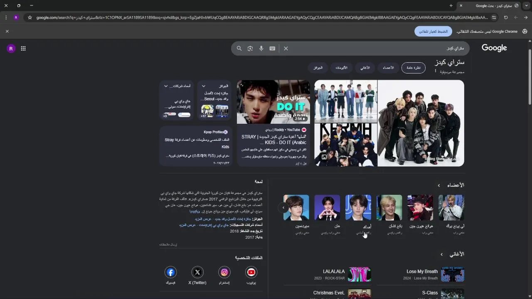Screen dimensions: 532x299
Task: Open the +17 awards image thumbnail
Action: [207, 111]
